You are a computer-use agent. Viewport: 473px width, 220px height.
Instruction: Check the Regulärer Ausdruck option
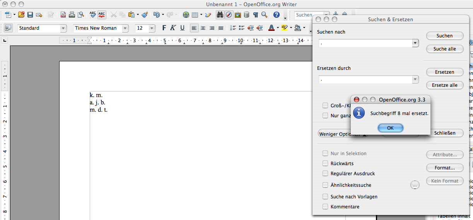325,174
